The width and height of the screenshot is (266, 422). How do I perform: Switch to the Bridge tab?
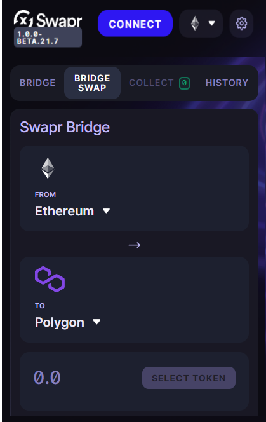(x=37, y=83)
